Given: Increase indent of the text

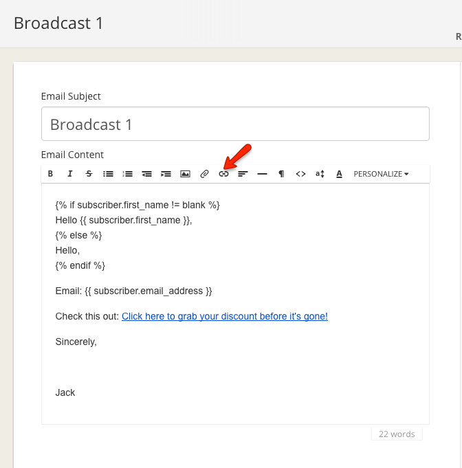Looking at the screenshot, I should (166, 174).
